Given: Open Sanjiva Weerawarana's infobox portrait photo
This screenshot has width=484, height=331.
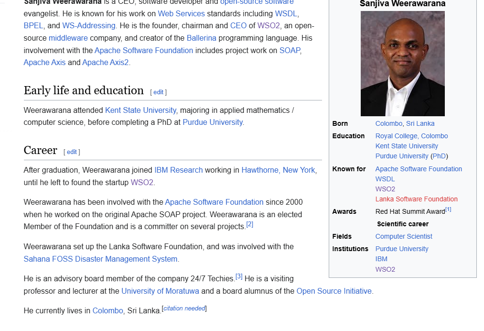Looking at the screenshot, I should coord(402,64).
